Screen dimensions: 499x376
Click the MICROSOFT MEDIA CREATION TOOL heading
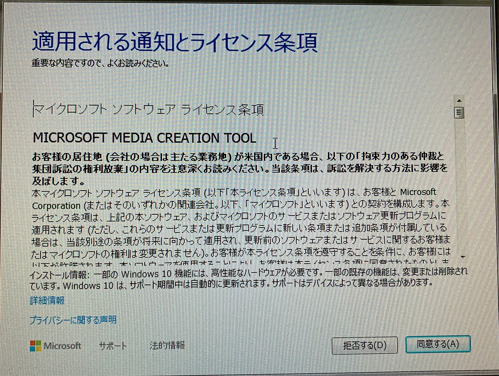(145, 138)
